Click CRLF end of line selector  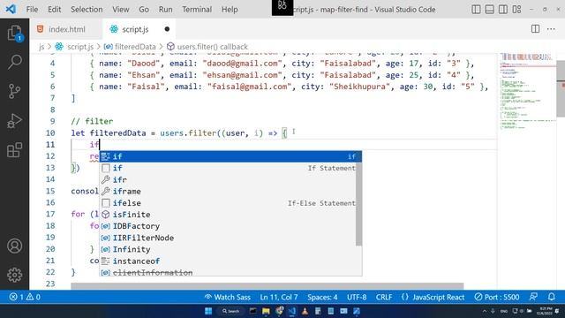(384, 297)
